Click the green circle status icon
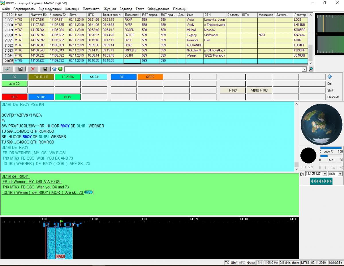Image resolution: width=344 pixels, height=266 pixels. (60, 69)
